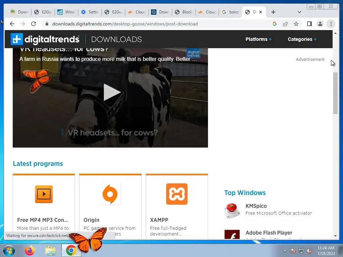Viewport: 343px width, 257px height.
Task: Expand the tab search dropdown
Action: pyautogui.click(x=299, y=12)
